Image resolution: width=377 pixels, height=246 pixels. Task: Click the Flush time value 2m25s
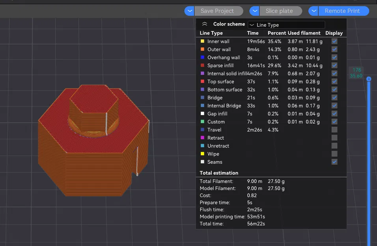point(255,209)
